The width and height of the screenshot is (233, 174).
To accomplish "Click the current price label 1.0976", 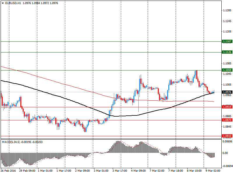I will click(x=227, y=92).
